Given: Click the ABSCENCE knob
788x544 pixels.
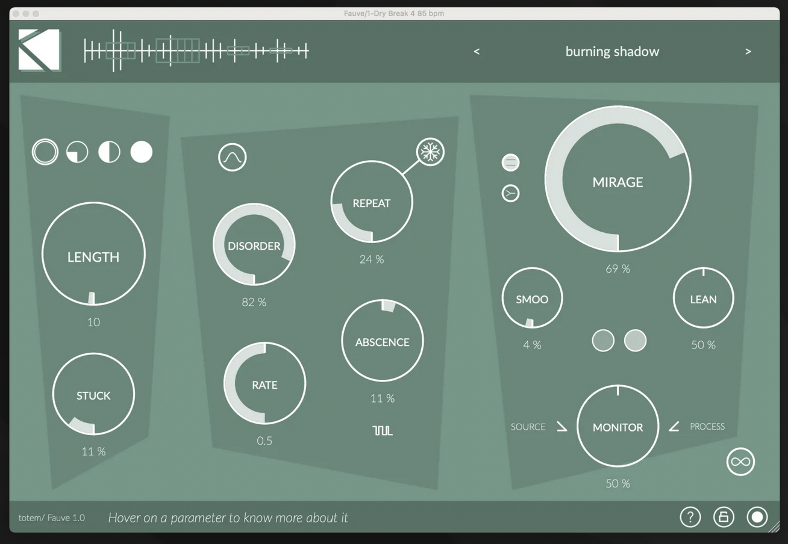Looking at the screenshot, I should point(383,341).
